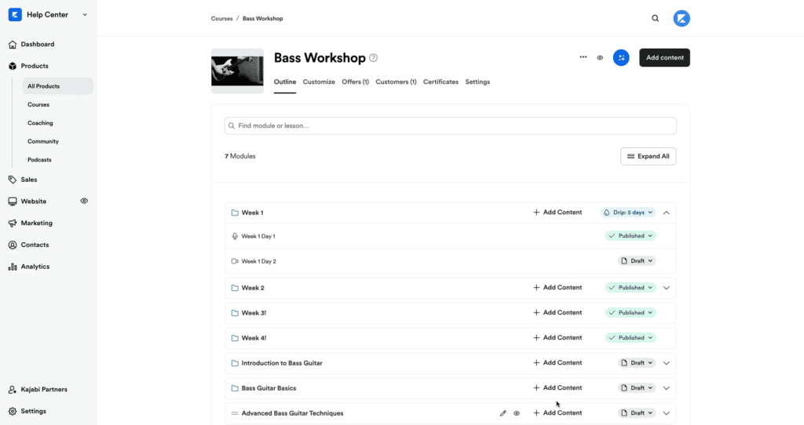Click the Bass Workshop course thumbnail
This screenshot has height=425, width=804.
[x=237, y=71]
